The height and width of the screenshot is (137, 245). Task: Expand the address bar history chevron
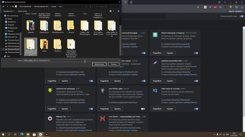click(x=86, y=6)
